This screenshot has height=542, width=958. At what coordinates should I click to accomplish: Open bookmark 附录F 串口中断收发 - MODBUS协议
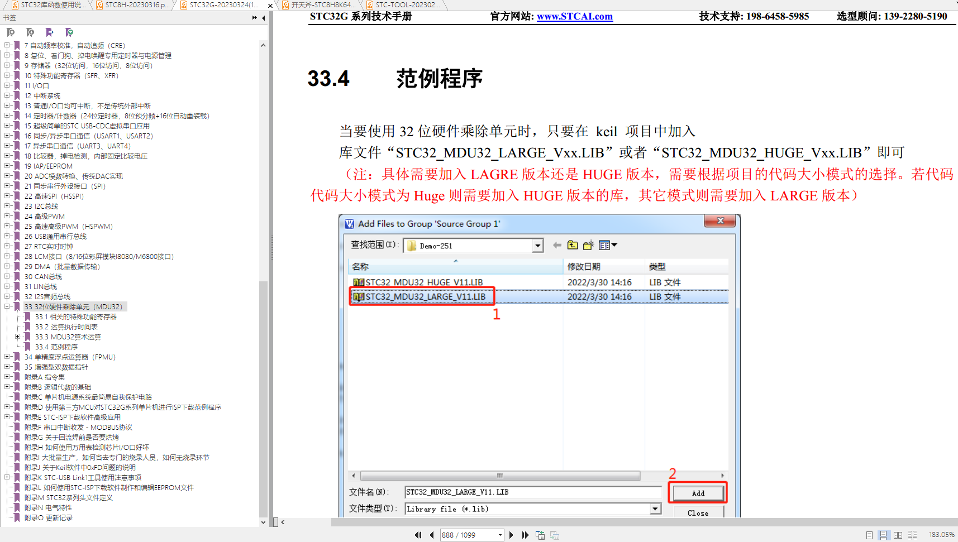coord(78,427)
